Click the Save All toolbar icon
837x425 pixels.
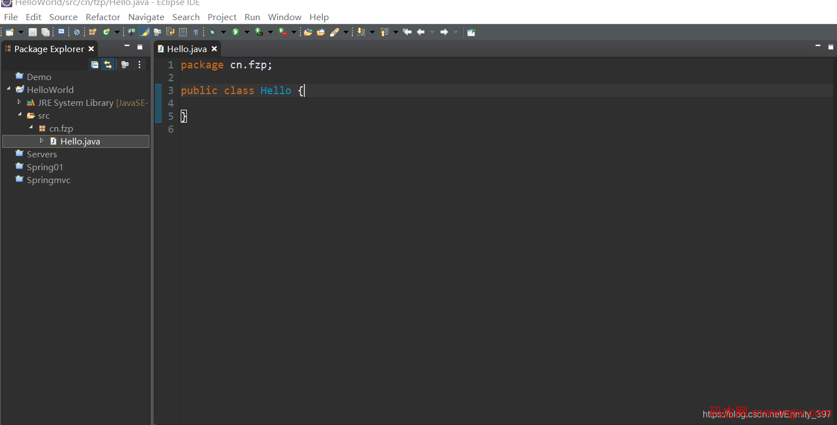click(x=46, y=32)
